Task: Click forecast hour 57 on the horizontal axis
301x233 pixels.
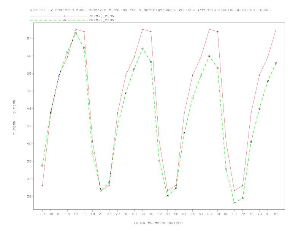Action: (201, 214)
